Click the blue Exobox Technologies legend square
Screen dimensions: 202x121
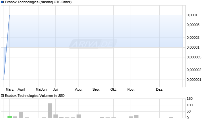2,2
